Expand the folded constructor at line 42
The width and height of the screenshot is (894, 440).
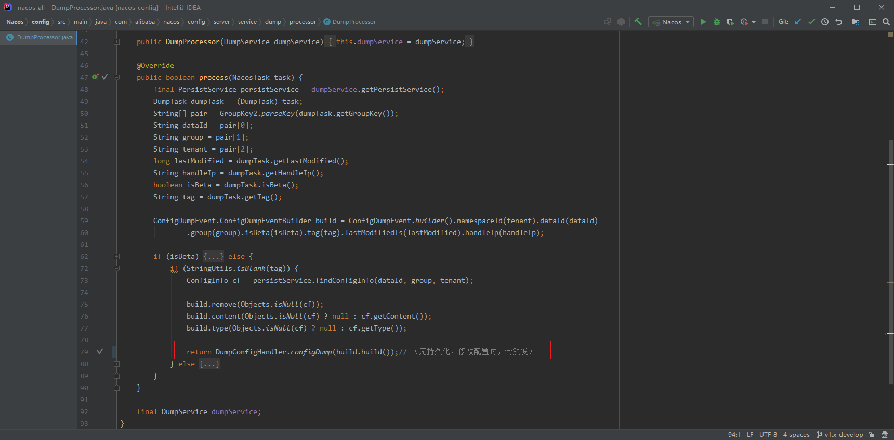116,42
